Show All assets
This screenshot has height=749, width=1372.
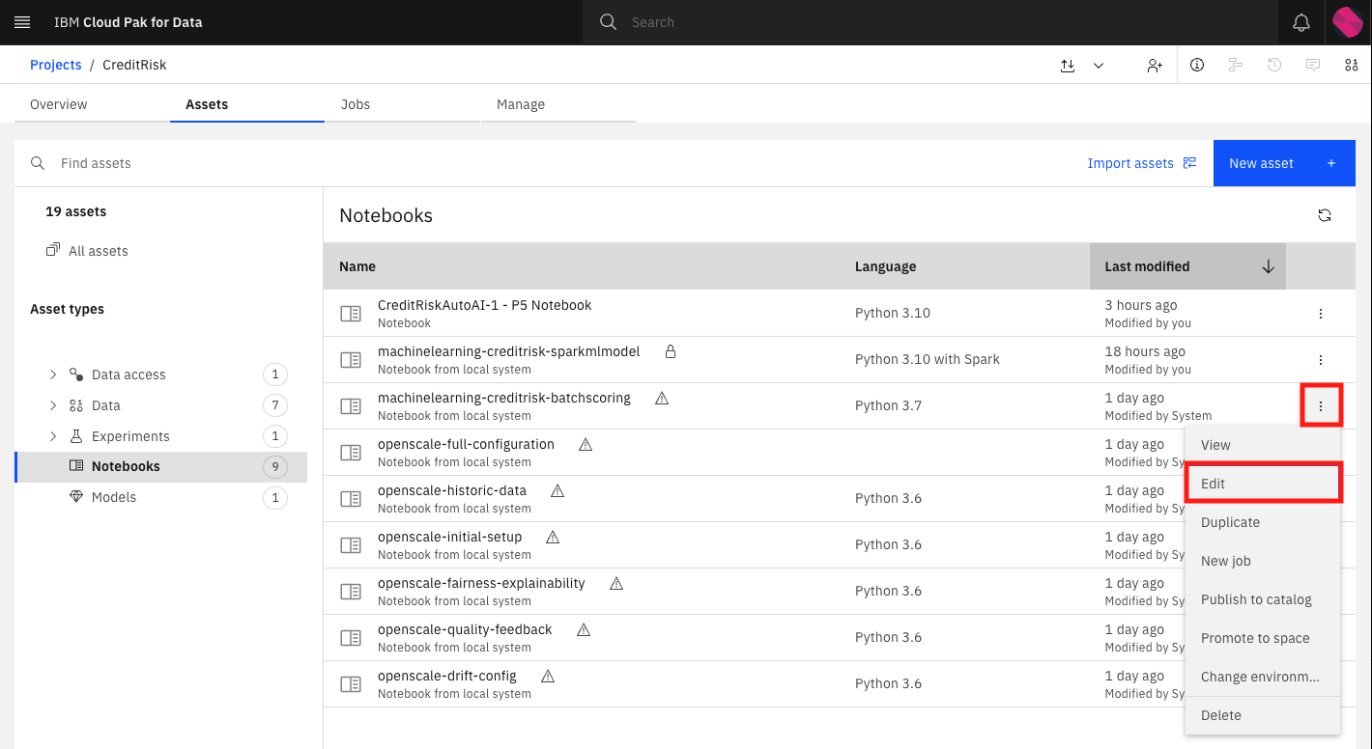[x=87, y=251]
